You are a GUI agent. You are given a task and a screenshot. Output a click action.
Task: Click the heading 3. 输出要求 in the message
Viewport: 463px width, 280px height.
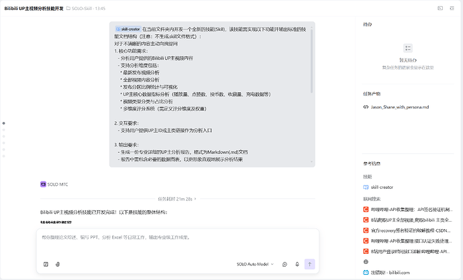click(126, 145)
